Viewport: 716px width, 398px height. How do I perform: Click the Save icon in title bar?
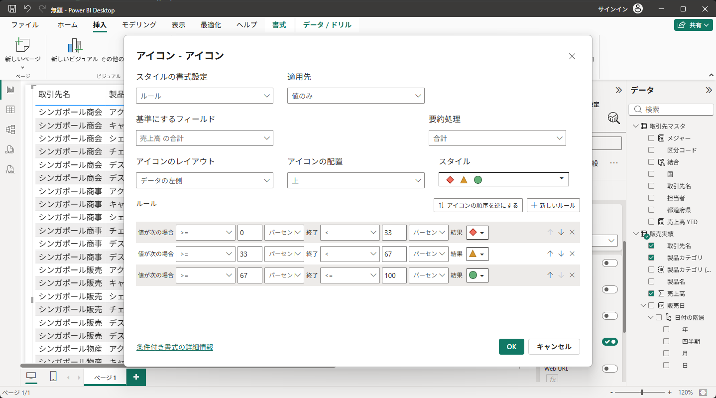click(12, 9)
